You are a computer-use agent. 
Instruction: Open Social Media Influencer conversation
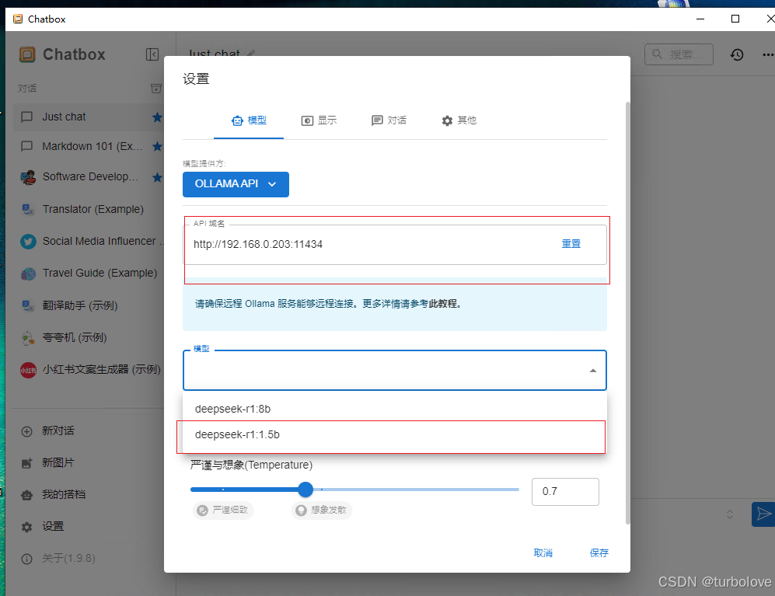click(x=88, y=241)
